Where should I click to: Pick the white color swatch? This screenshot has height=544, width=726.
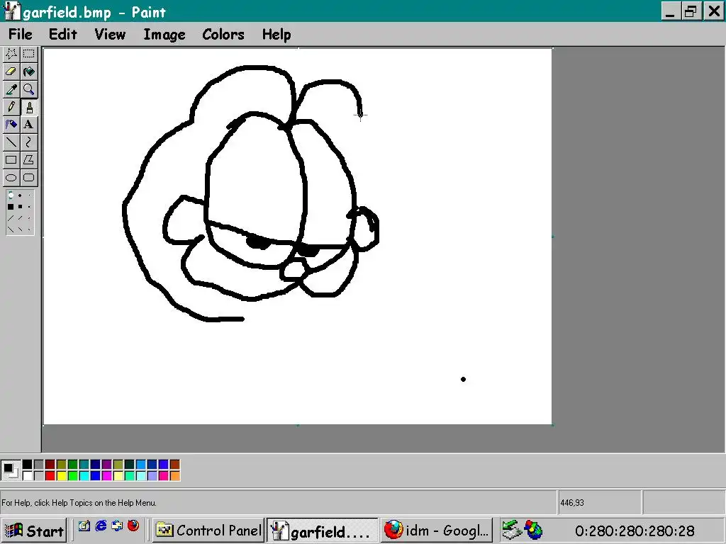(28, 475)
